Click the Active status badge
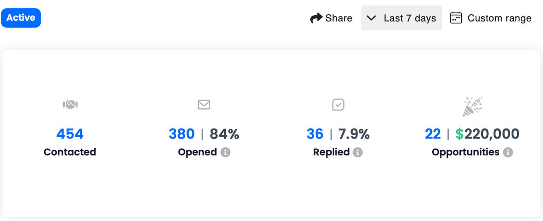This screenshot has width=543, height=221. (21, 18)
